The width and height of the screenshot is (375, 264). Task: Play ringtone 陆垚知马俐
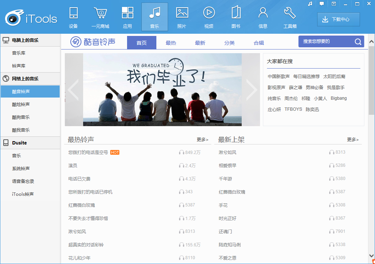[x=230, y=245]
